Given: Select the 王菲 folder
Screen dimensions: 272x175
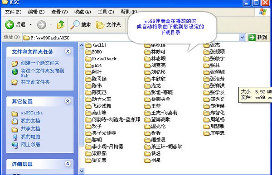Looking at the screenshot, I should click(x=152, y=106).
